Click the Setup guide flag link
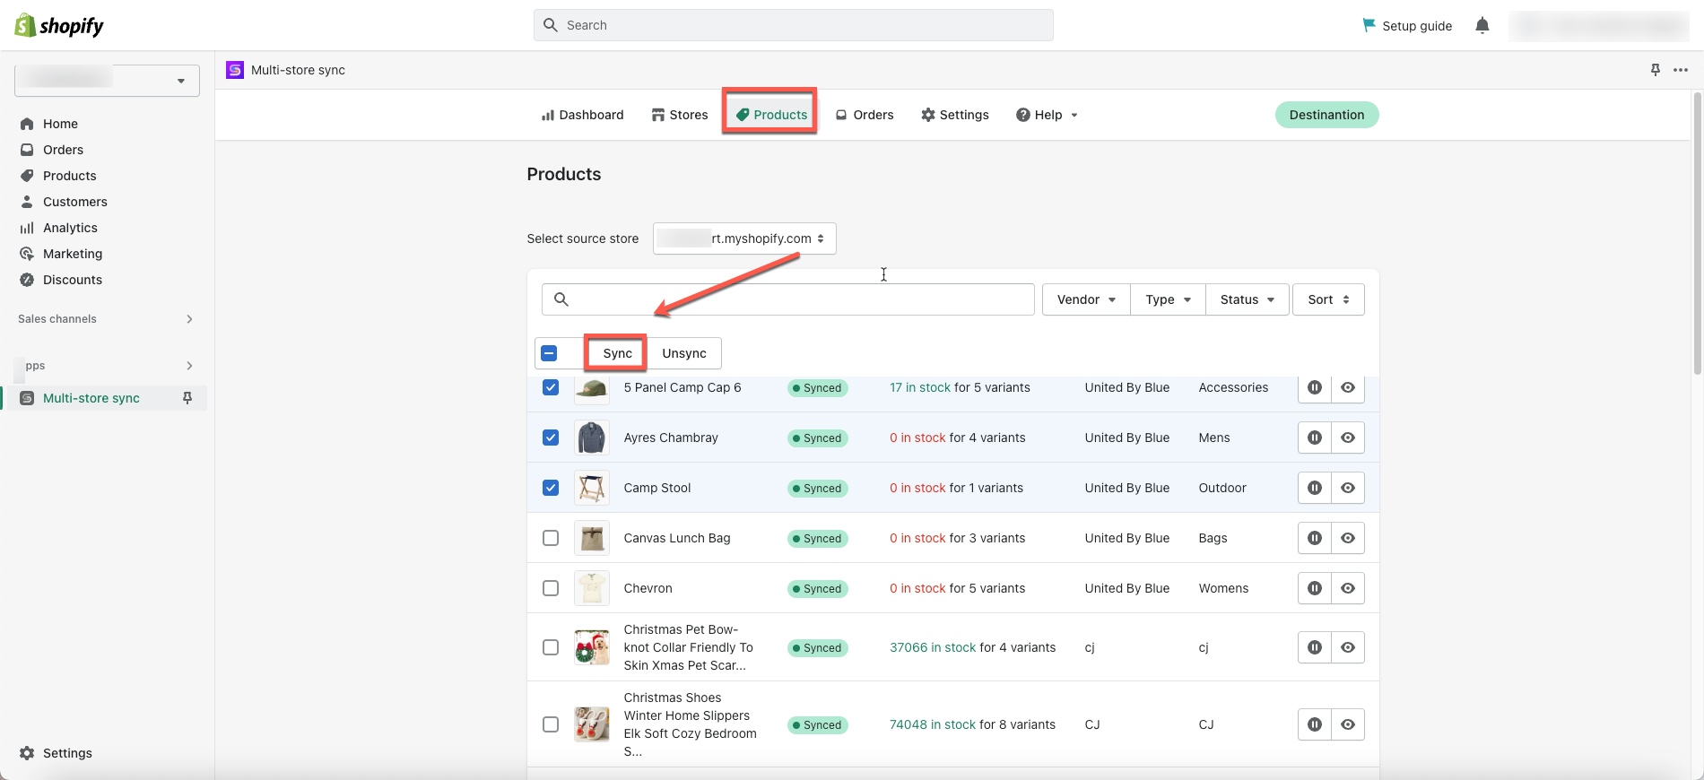Image resolution: width=1704 pixels, height=780 pixels. (1407, 25)
